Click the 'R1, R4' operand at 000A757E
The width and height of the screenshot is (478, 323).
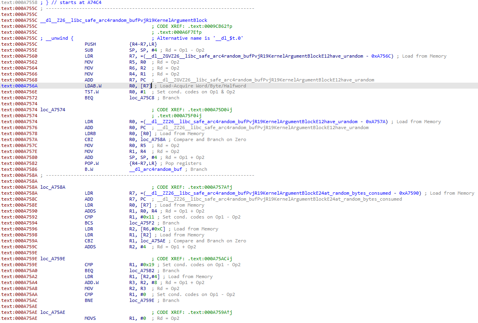click(138, 151)
